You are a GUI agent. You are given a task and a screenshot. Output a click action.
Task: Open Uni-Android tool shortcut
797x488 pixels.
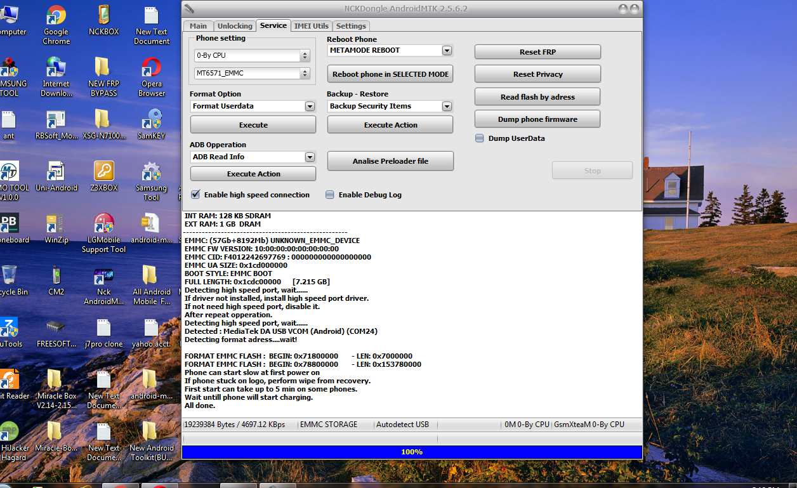[56, 176]
